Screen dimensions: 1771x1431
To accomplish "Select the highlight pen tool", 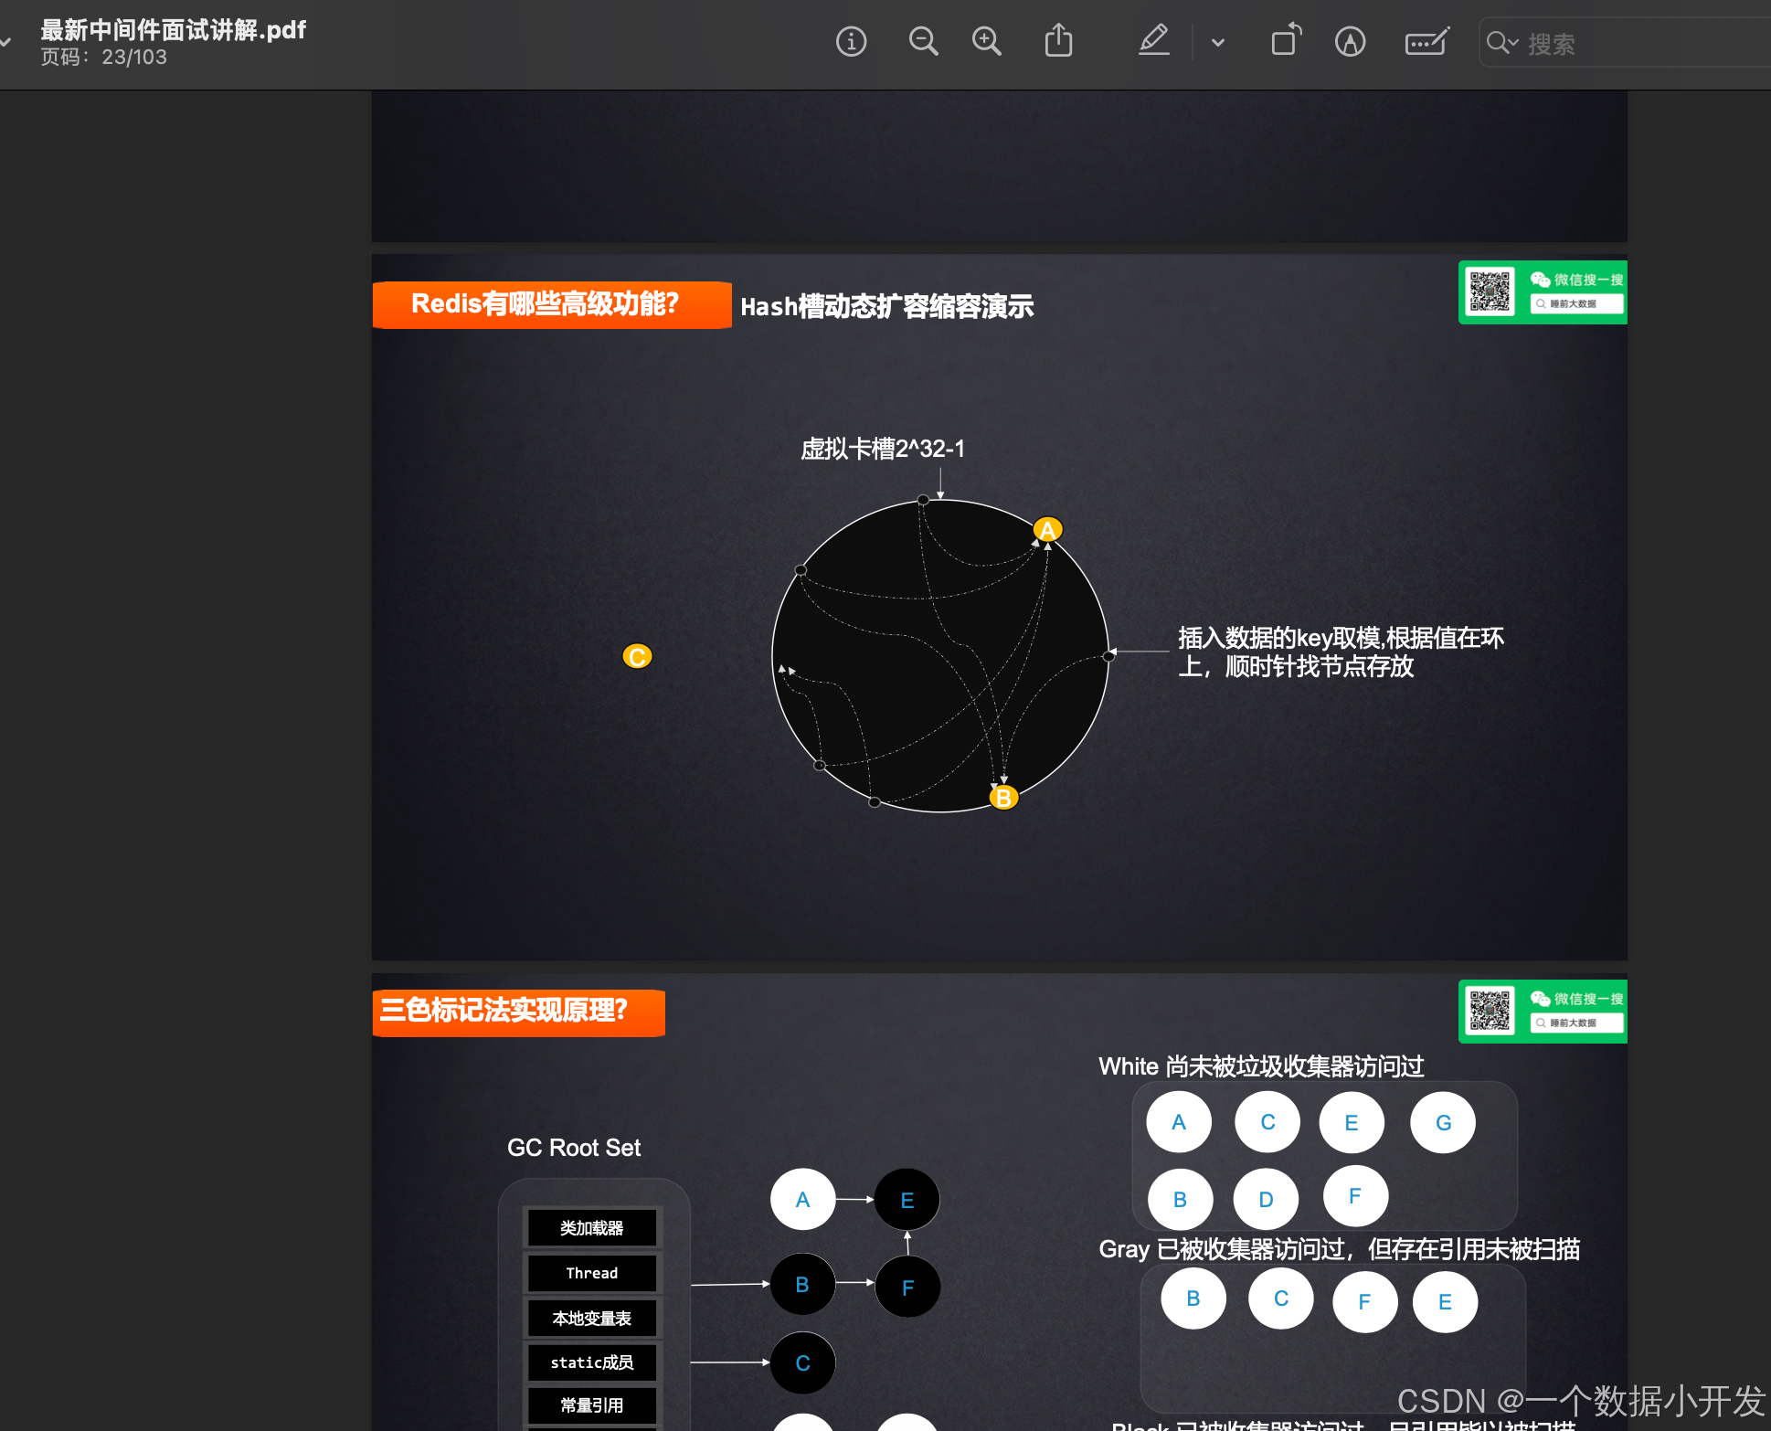I will tap(1153, 42).
